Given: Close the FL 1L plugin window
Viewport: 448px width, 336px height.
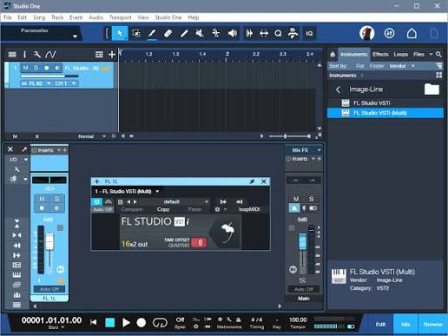Looking at the screenshot, I should coord(264,181).
